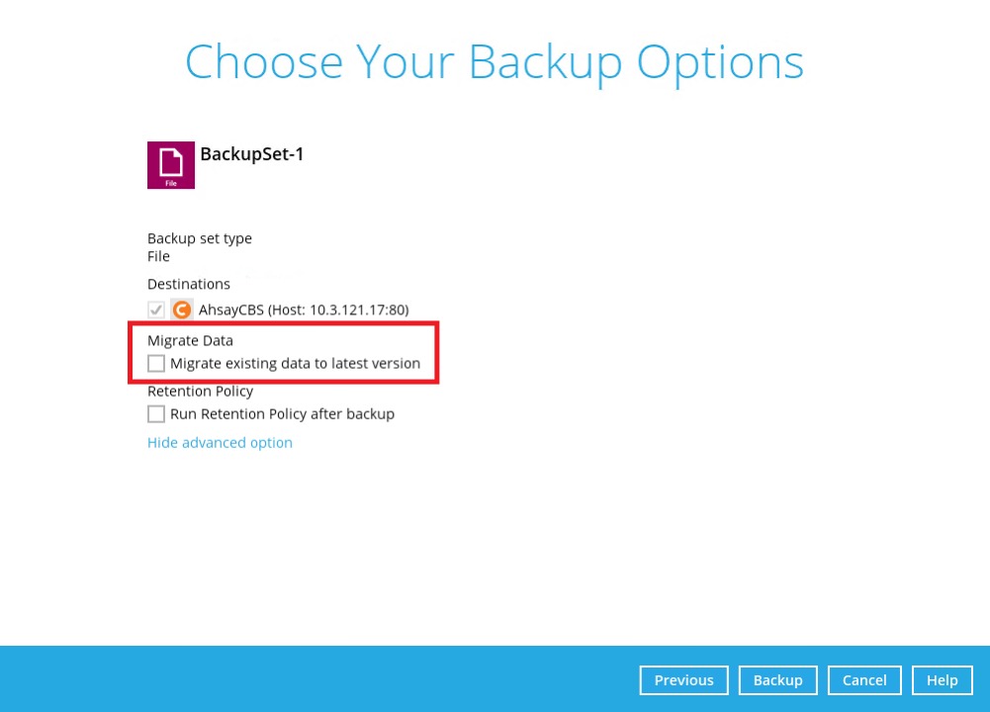Image resolution: width=990 pixels, height=712 pixels.
Task: Select the BackupSet-1 title text
Action: point(251,153)
